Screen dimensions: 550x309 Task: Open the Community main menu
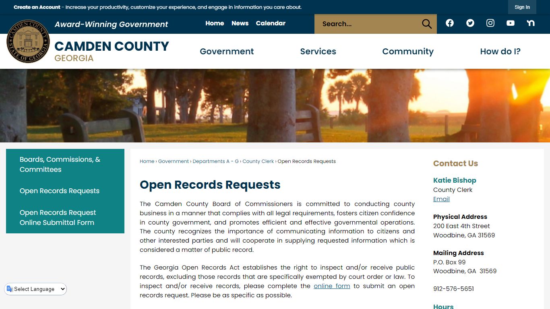[x=408, y=51]
